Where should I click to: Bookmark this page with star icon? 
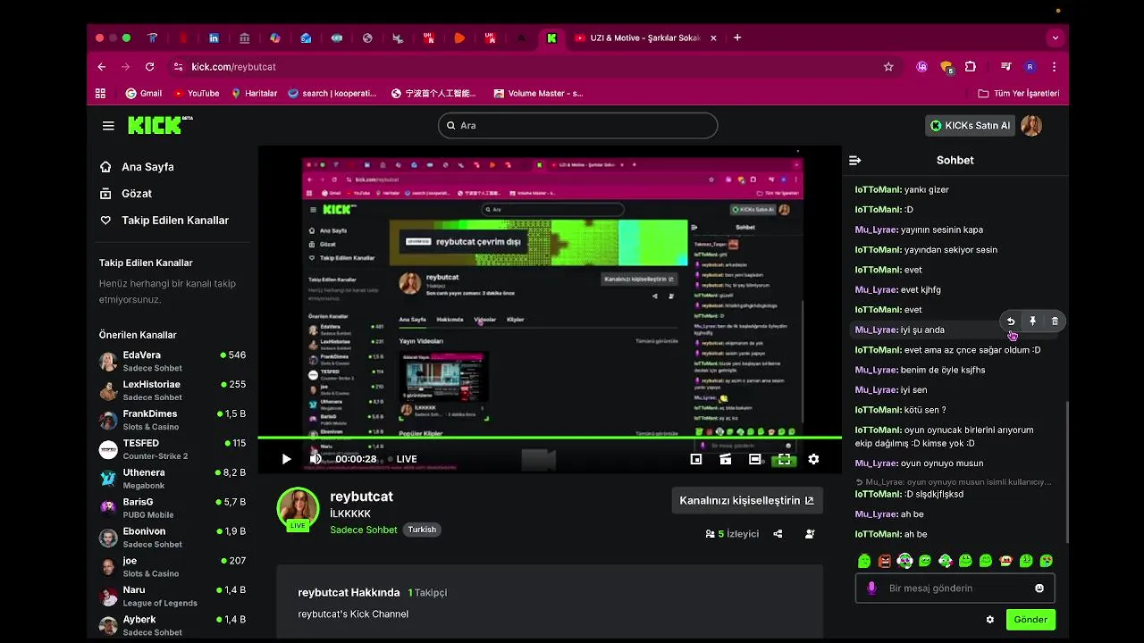888,67
